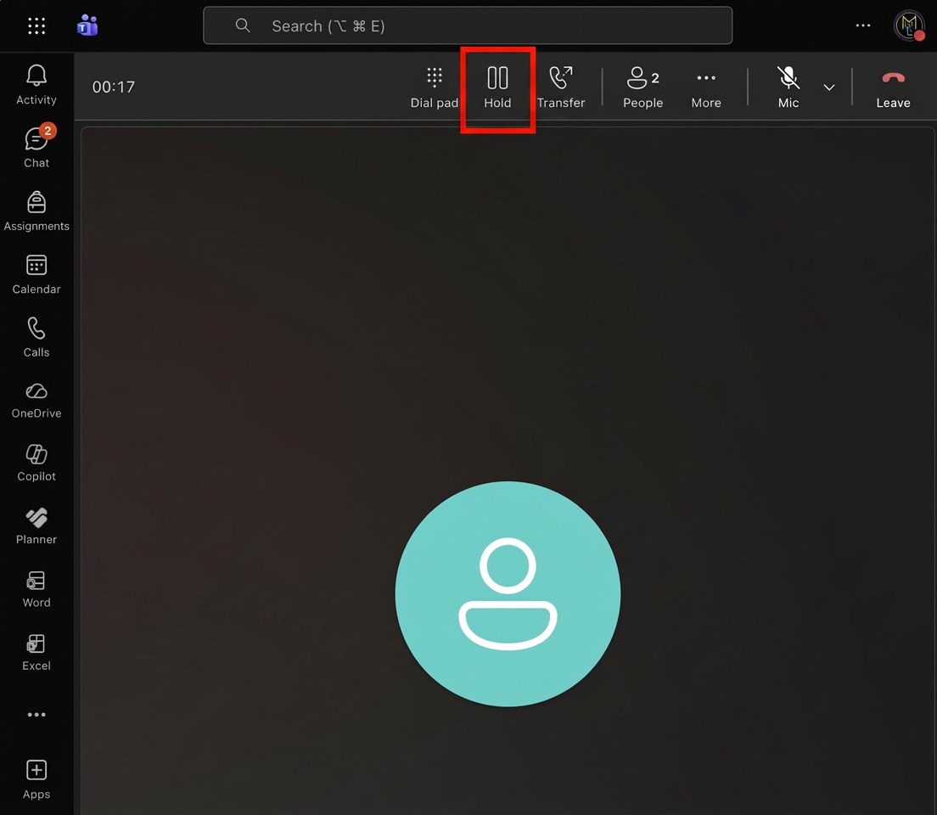Open Chat with 2 unread messages
Viewport: 937px width, 815px height.
pyautogui.click(x=36, y=147)
